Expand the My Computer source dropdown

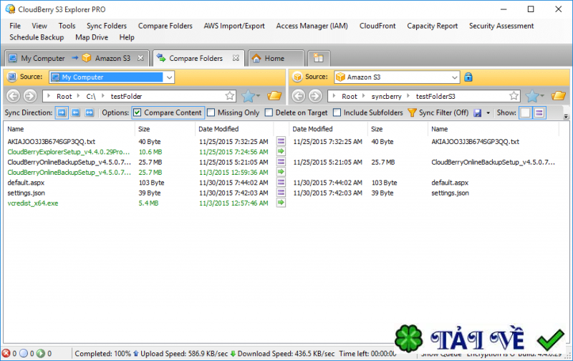(169, 77)
